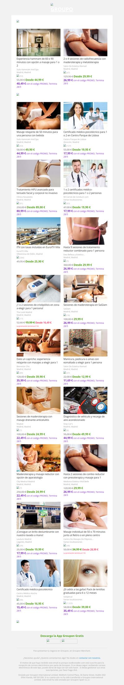Viewport: 124px width, 685px height.
Task: Click the banner image icon above the hammam offer
Action: 18,21
